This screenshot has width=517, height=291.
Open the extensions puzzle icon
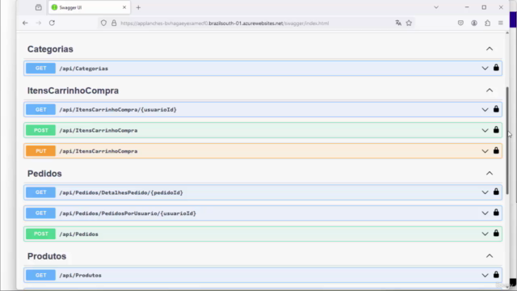487,23
